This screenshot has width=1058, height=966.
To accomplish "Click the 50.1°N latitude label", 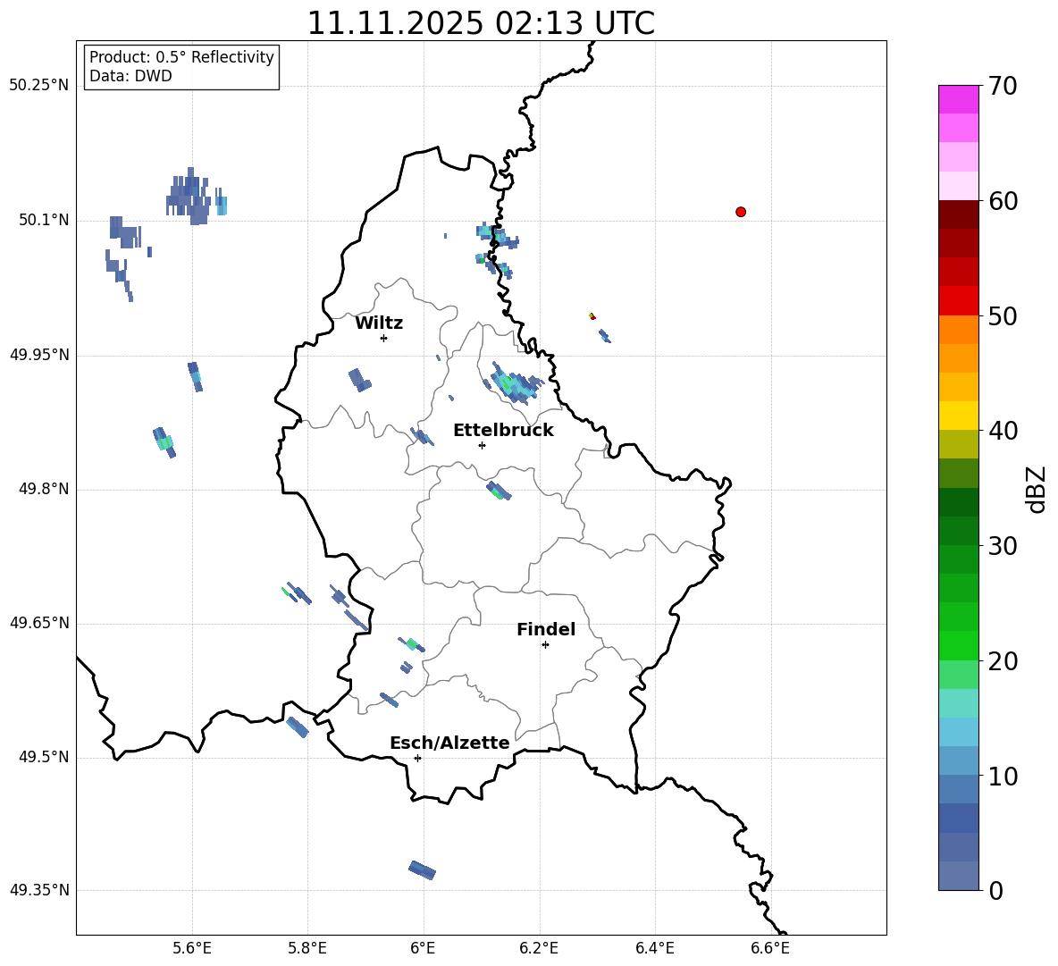I will click(44, 221).
